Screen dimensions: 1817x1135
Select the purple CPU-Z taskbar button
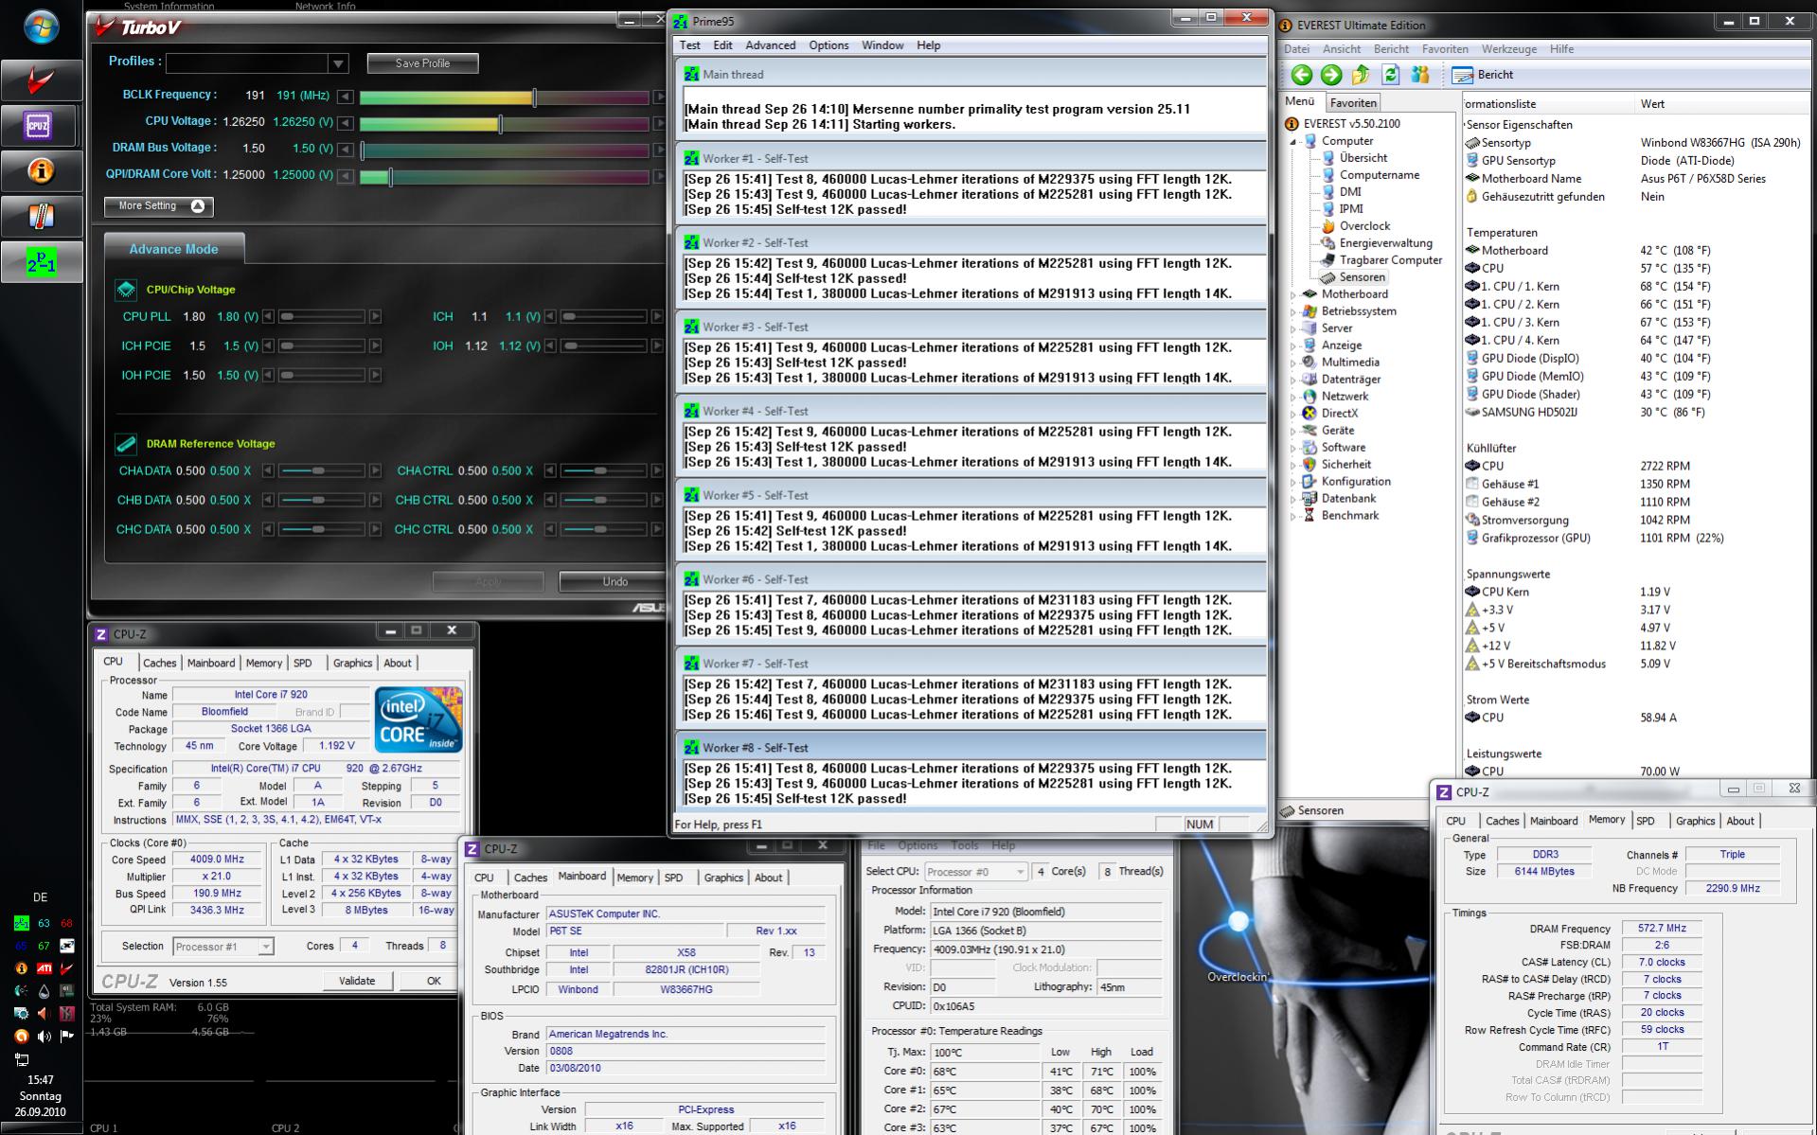pos(41,126)
